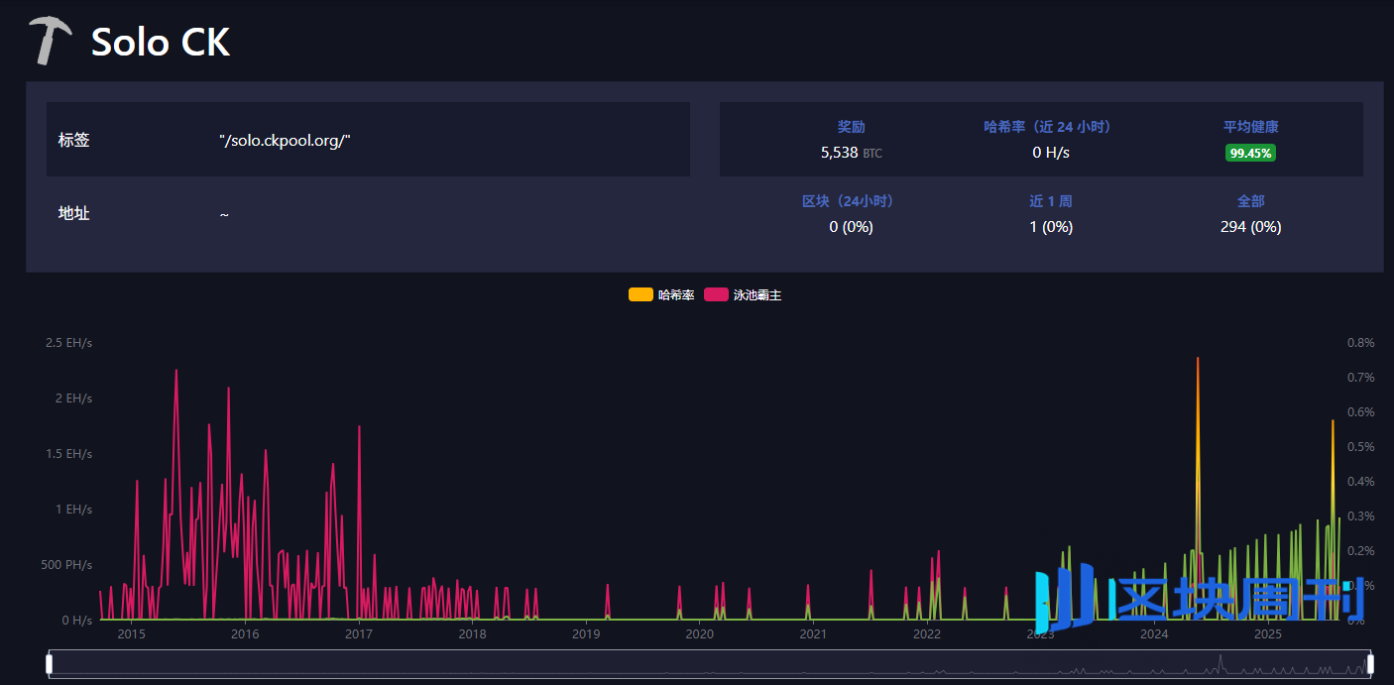Click the pink 泳池霸主 legend swatch
The image size is (1394, 685).
[x=716, y=295]
